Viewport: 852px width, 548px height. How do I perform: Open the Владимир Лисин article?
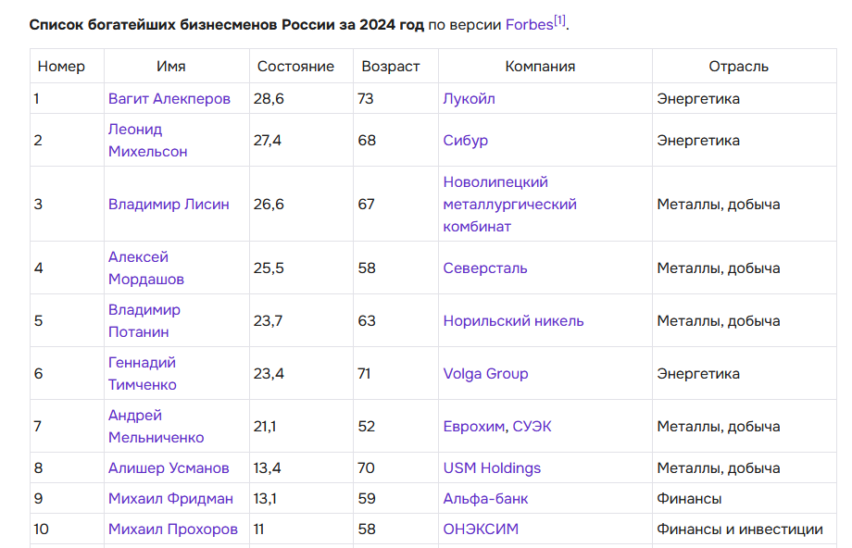168,205
